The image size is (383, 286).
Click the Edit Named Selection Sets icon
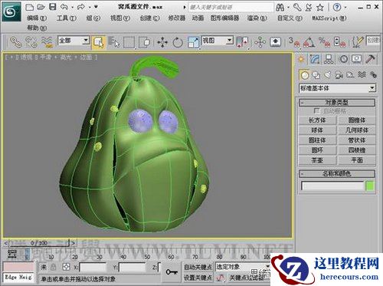(358, 42)
